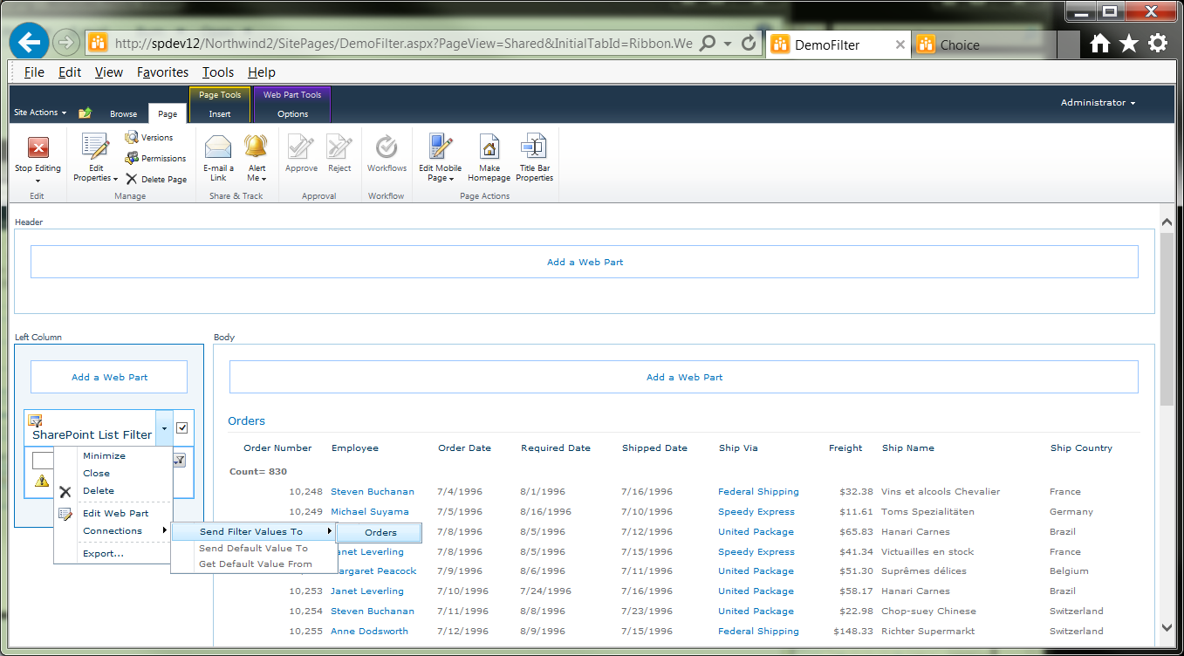This screenshot has width=1184, height=656.
Task: Click the navigate-up folder icon beside Site Actions
Action: click(x=85, y=113)
